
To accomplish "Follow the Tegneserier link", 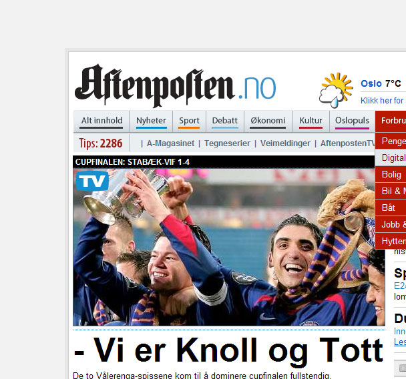I will [x=227, y=143].
